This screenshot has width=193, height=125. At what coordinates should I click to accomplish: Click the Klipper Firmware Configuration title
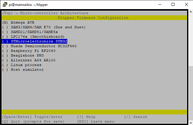[93, 18]
